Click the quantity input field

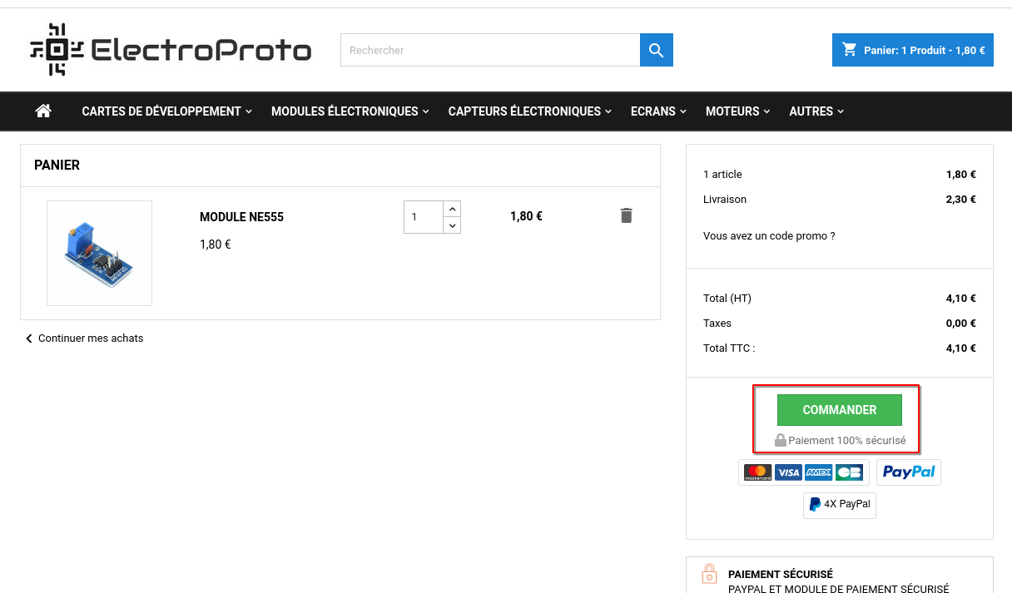tap(424, 217)
